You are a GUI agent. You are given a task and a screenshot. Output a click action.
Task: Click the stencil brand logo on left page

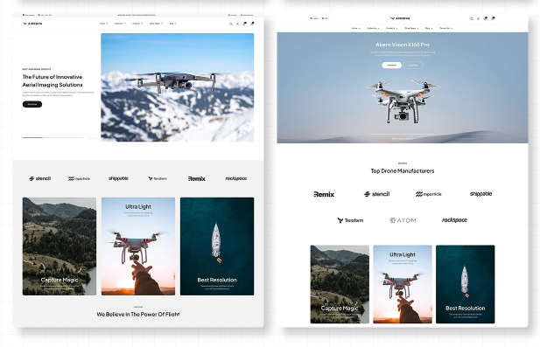coord(40,178)
